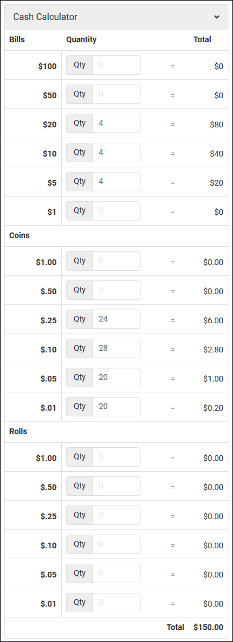233x642 pixels.
Task: Select the $1.00 coins quantity field
Action: [116, 261]
